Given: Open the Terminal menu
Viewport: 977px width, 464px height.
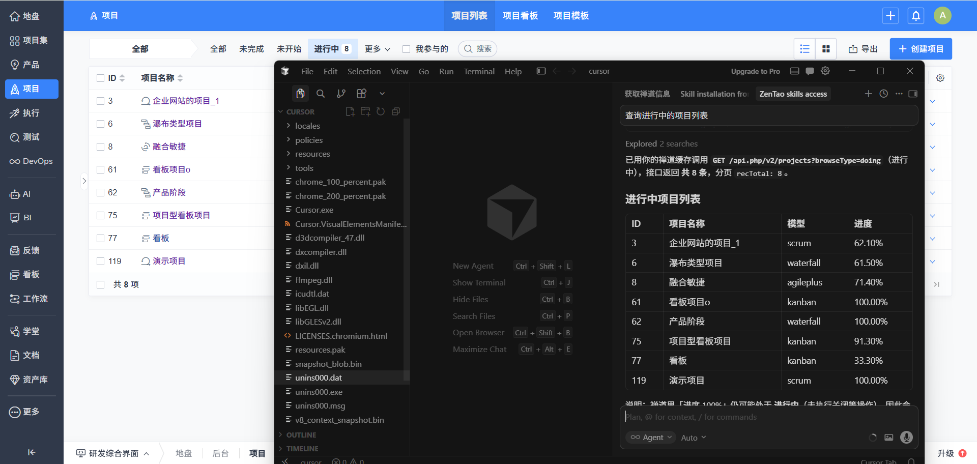Looking at the screenshot, I should pyautogui.click(x=479, y=71).
